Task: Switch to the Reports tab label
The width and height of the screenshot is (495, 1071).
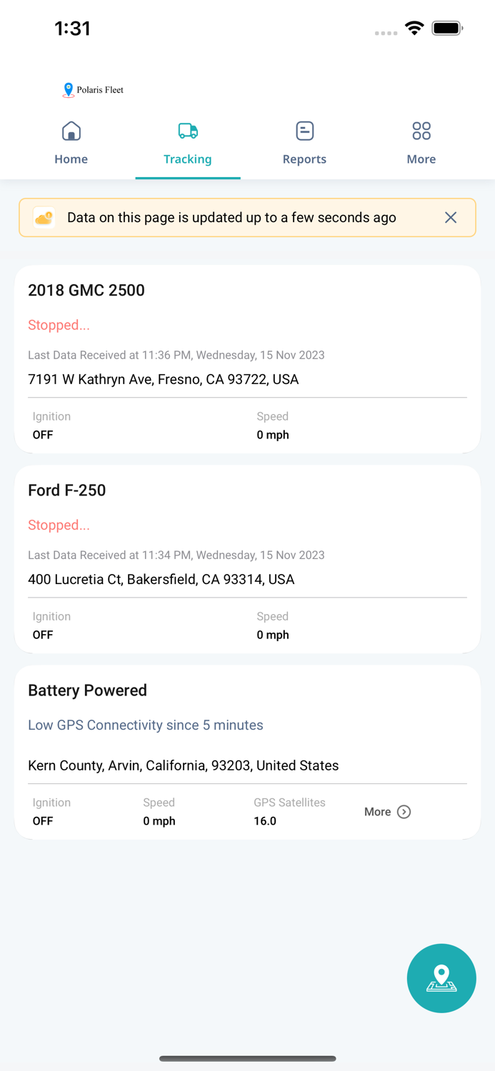Action: 304,159
